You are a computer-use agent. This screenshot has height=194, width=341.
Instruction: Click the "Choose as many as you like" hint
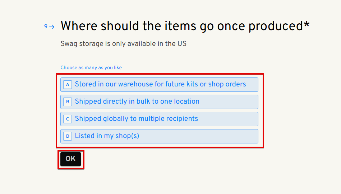(91, 67)
